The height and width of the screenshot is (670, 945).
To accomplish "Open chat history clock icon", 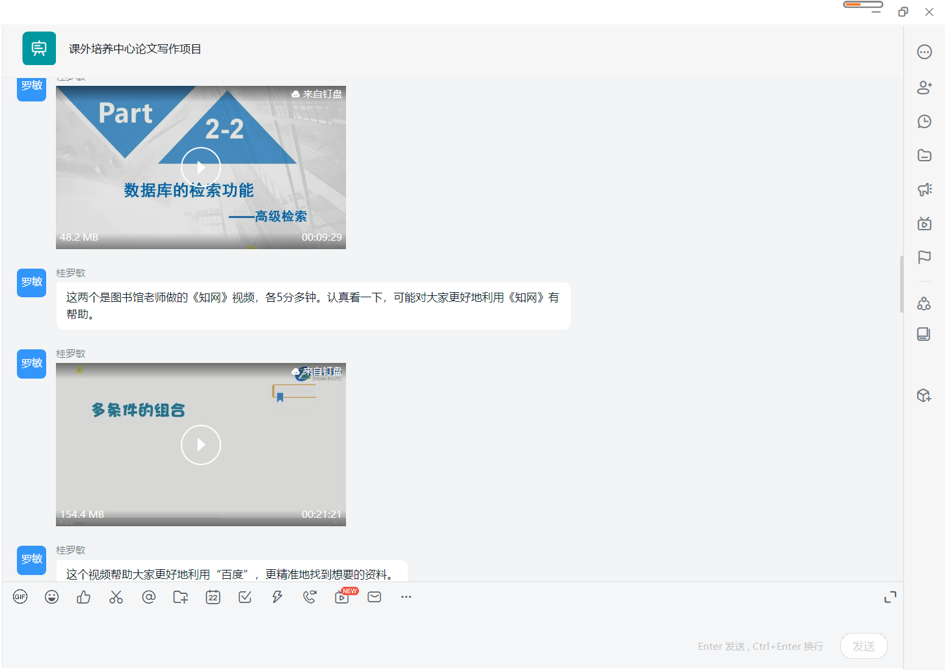I will click(x=925, y=121).
